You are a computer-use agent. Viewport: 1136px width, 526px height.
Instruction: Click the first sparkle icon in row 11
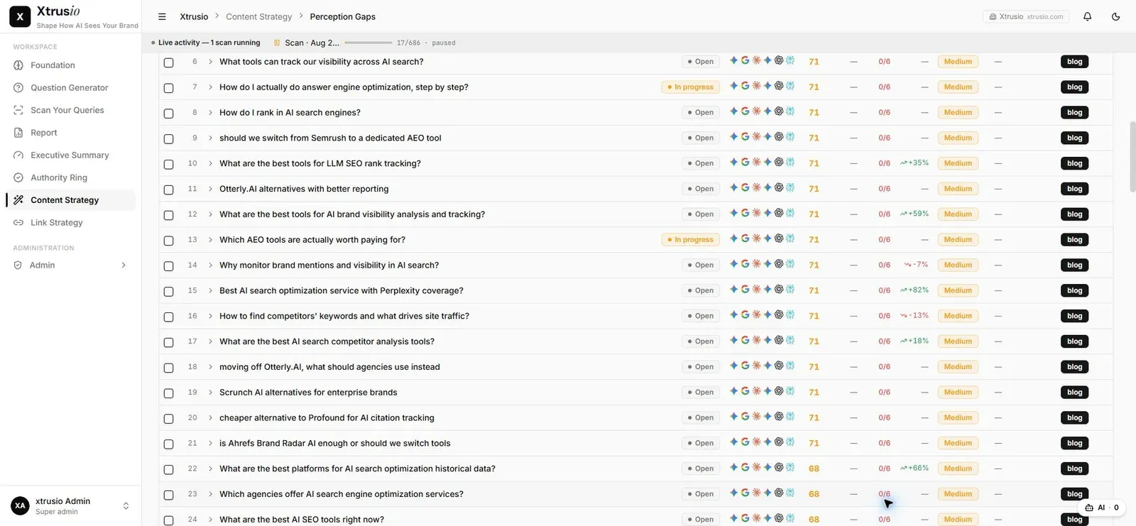click(733, 188)
